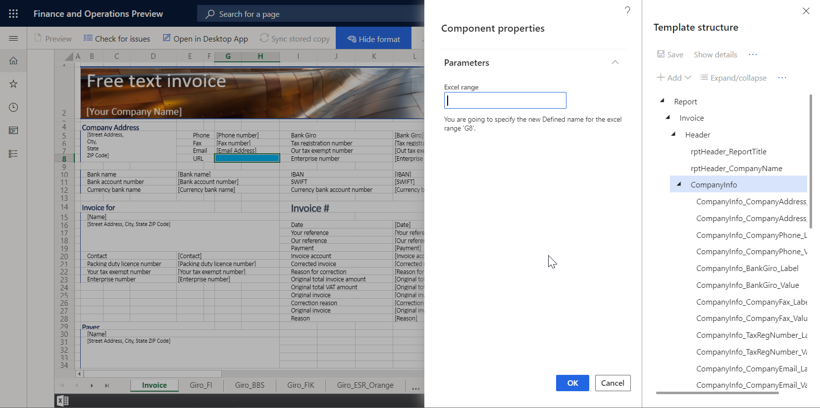Collapse the Header tree node
Viewport: 820px width, 408px height.
(673, 135)
